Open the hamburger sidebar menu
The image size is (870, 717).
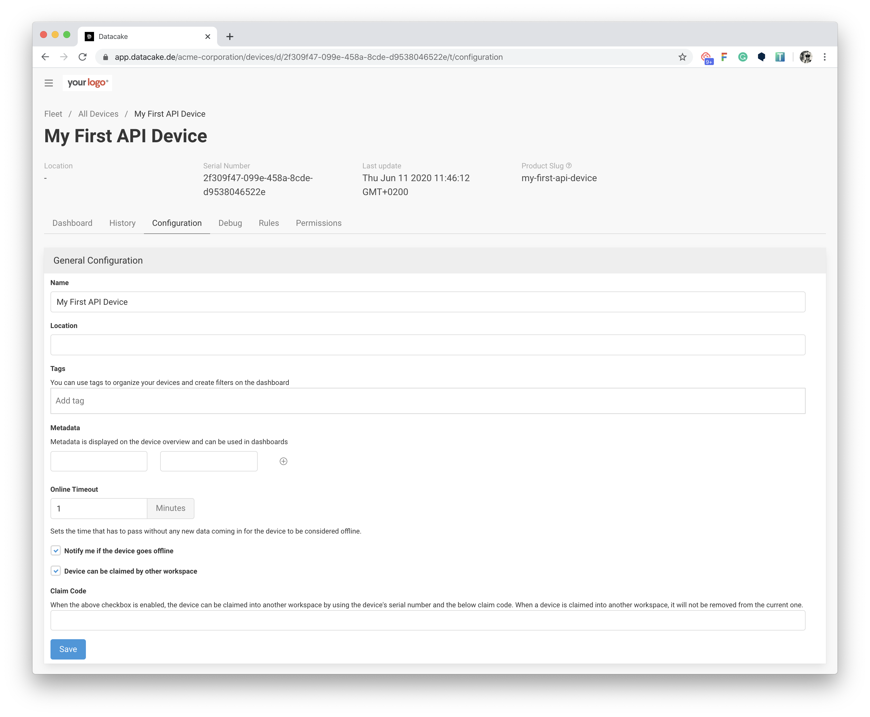[x=49, y=83]
